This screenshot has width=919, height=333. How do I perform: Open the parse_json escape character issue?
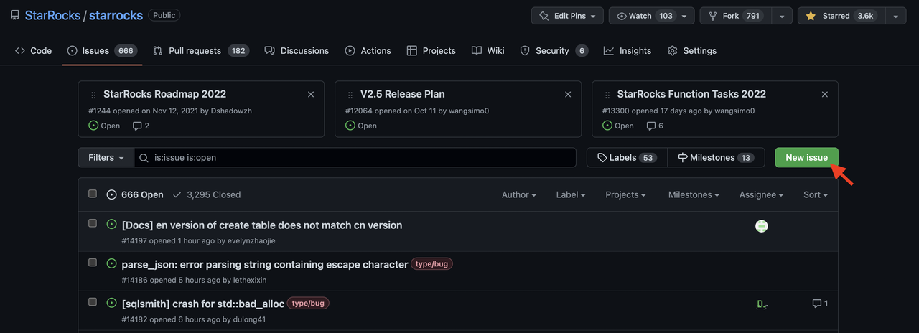pos(265,264)
